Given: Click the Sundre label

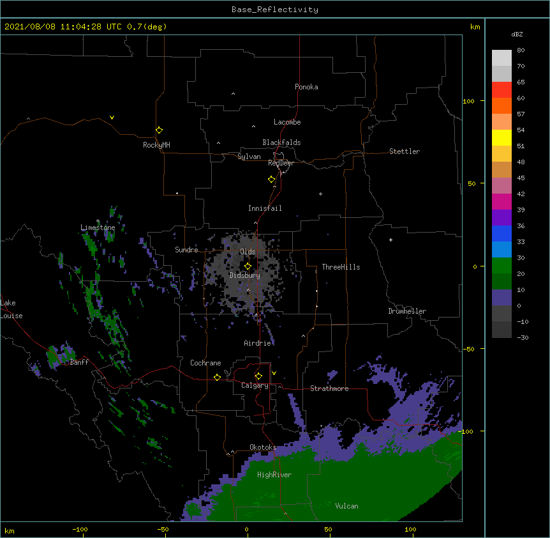Looking at the screenshot, I should click(186, 250).
